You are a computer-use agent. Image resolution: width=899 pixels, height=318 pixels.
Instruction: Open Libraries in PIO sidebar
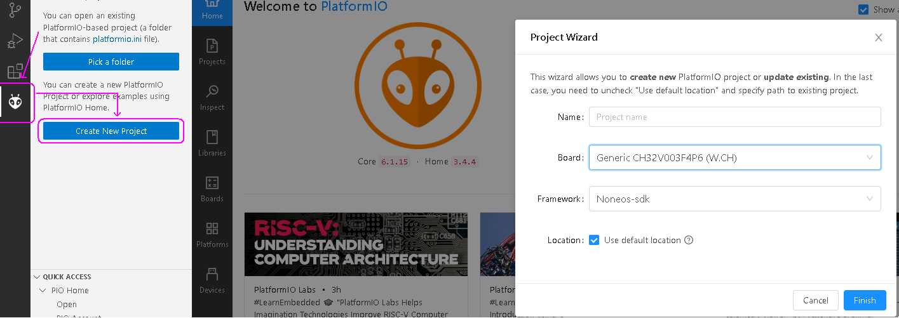tap(212, 143)
